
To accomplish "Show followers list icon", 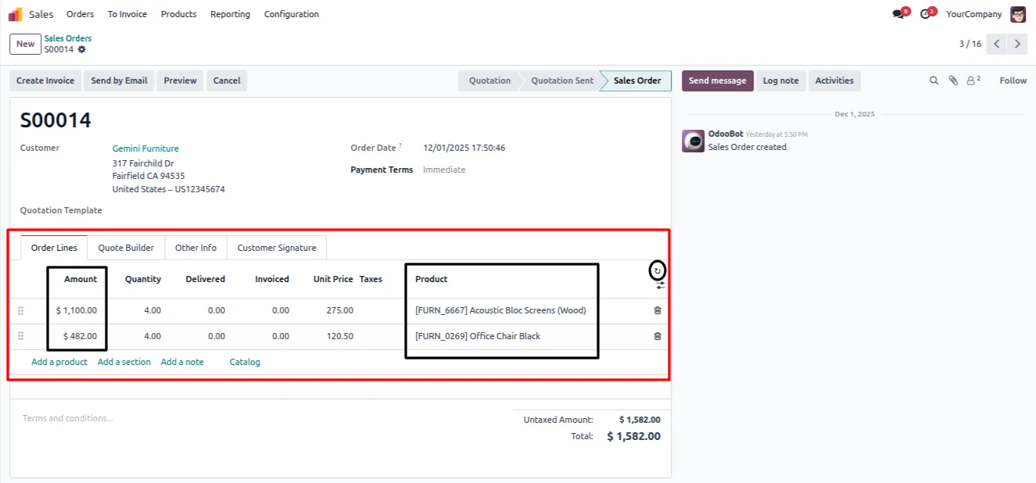I will coord(973,80).
